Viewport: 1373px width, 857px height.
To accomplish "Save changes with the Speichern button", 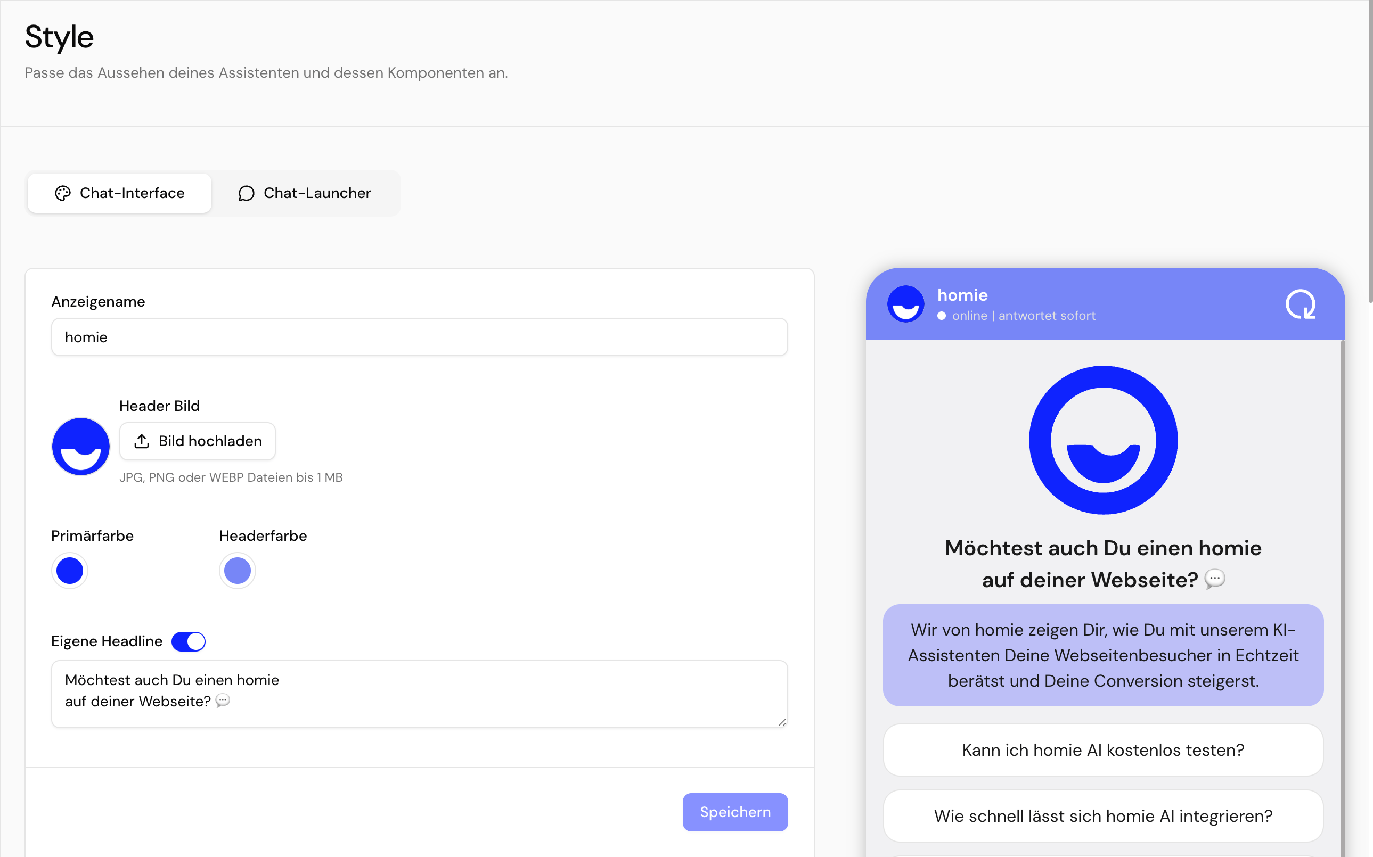I will pyautogui.click(x=735, y=812).
